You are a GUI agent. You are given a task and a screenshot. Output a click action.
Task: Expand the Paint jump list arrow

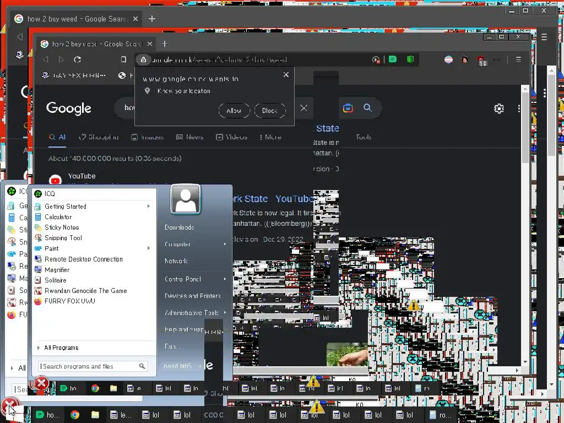(148, 248)
